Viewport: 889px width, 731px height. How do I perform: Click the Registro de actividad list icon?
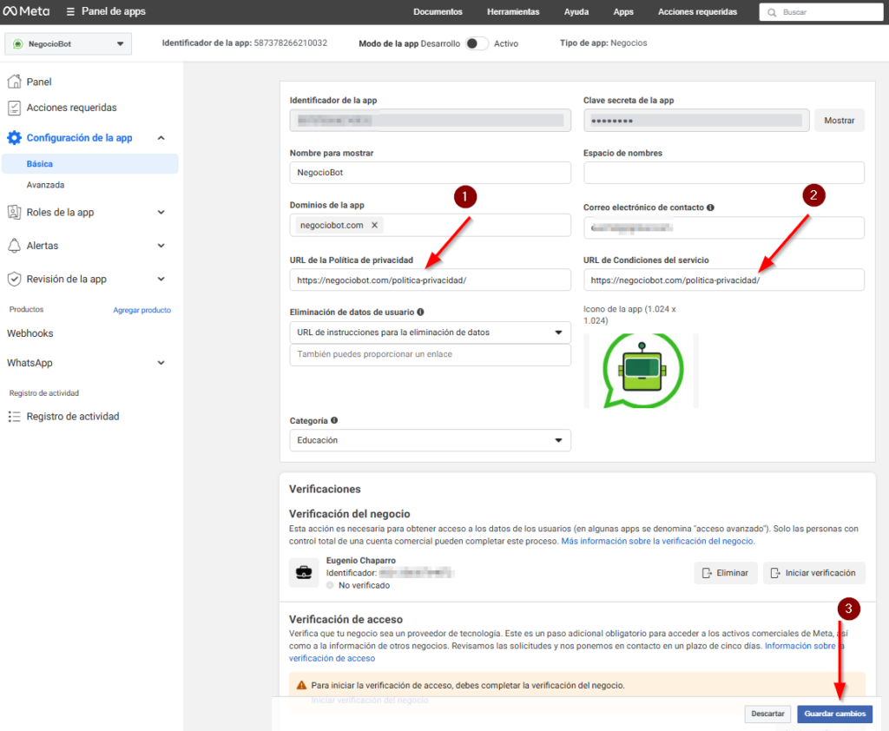(x=14, y=417)
